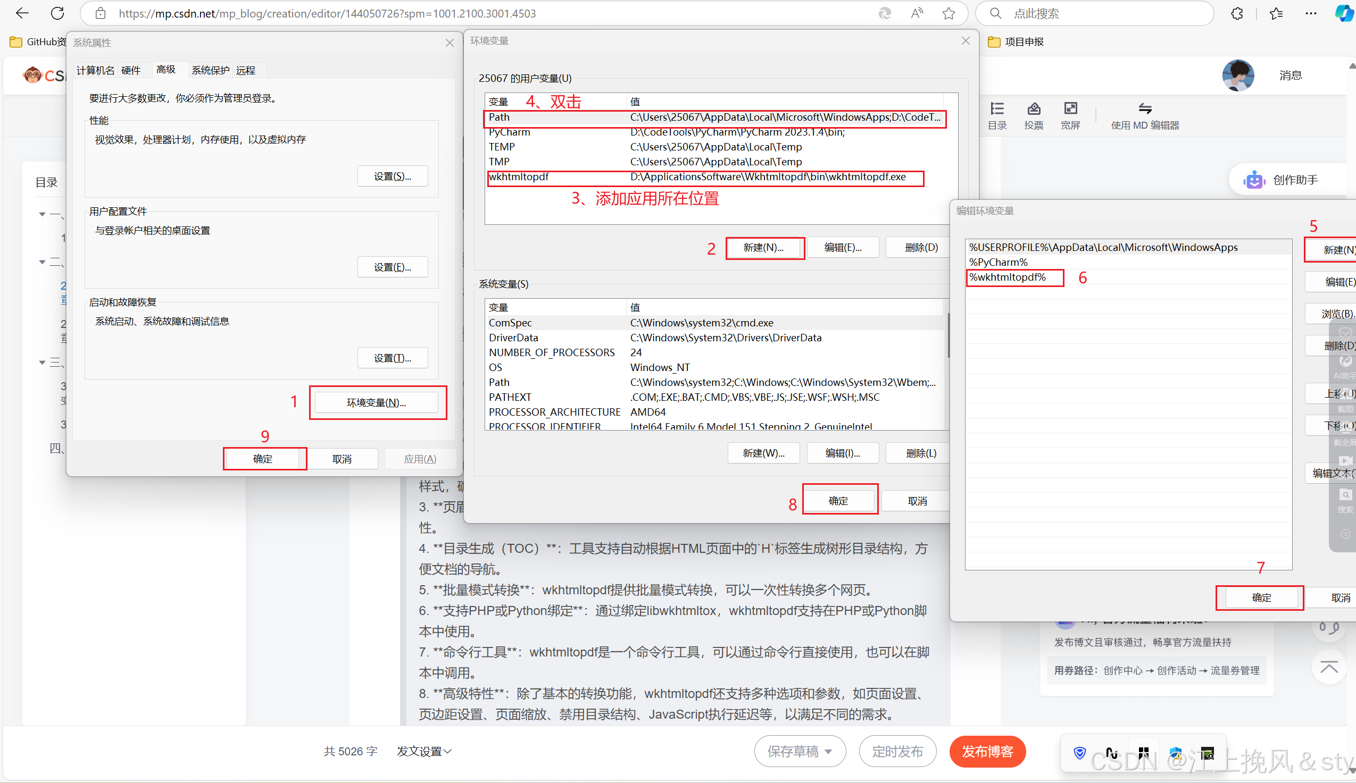Collapse the 一、 section in 目录
This screenshot has width=1356, height=783.
point(42,215)
